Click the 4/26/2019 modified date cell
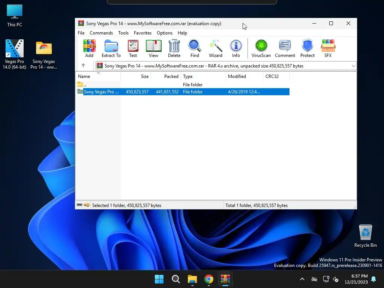This screenshot has width=384, height=288. (244, 92)
